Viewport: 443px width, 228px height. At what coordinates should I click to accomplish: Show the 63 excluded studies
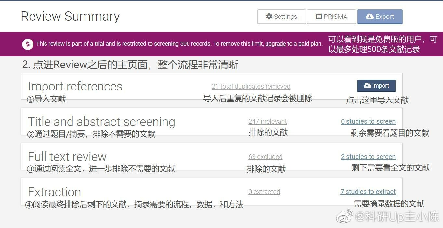pyautogui.click(x=265, y=157)
